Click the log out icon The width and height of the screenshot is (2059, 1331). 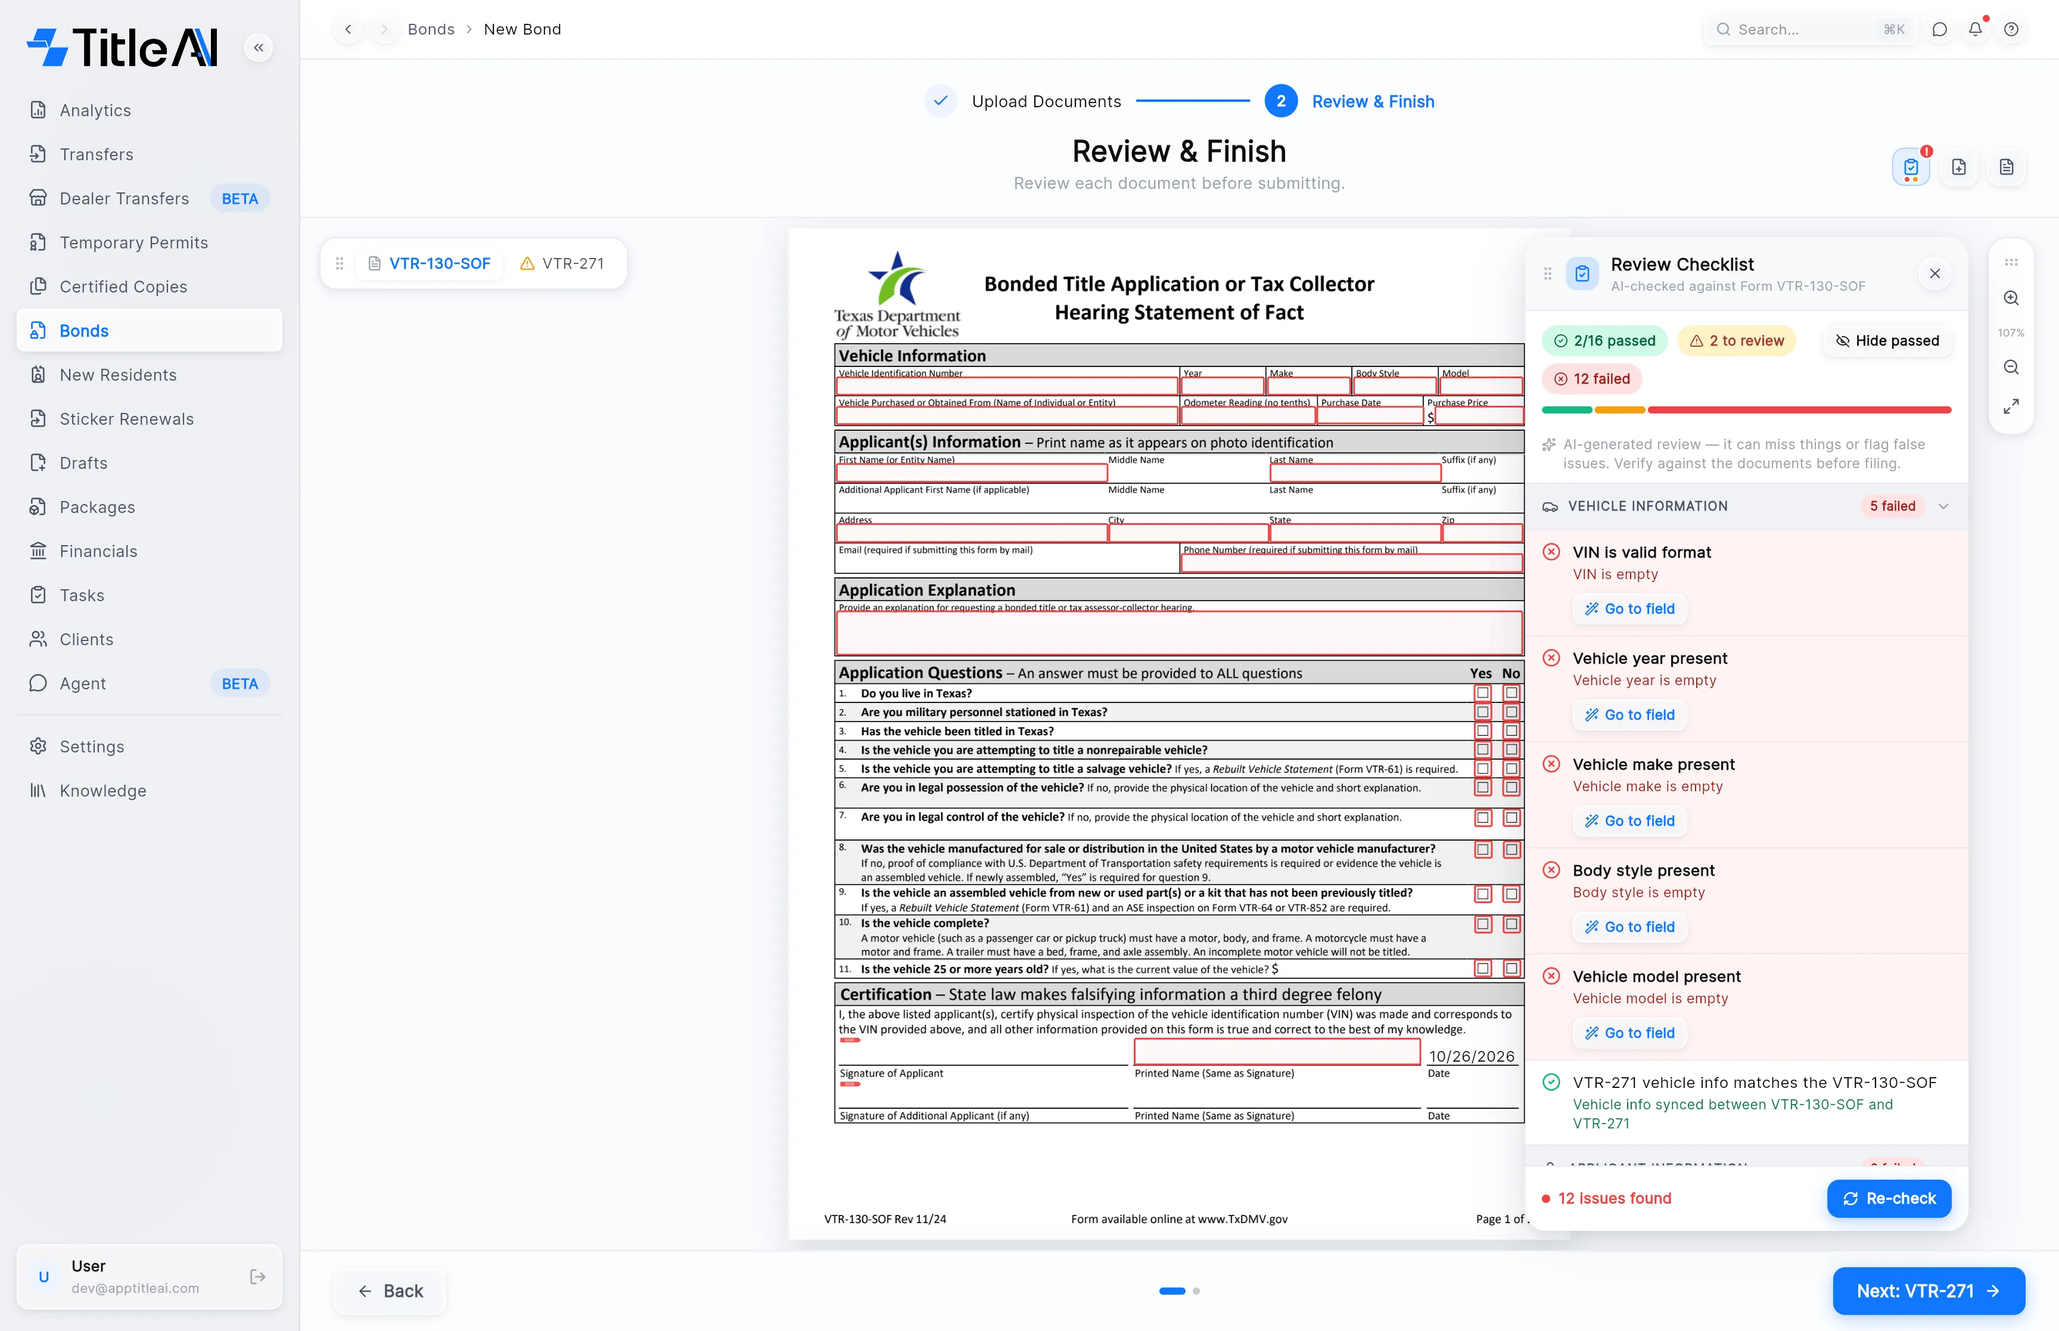tap(257, 1277)
